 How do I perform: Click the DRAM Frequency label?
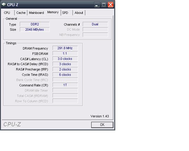pos(35,48)
